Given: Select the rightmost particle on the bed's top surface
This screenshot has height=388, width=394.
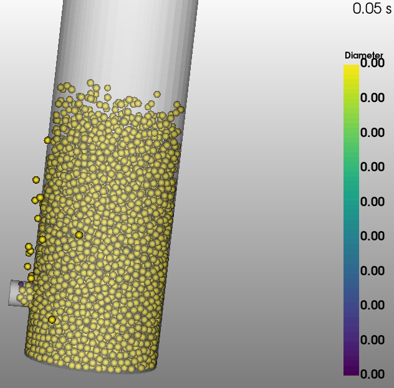Looking at the screenshot, I should point(181,110).
